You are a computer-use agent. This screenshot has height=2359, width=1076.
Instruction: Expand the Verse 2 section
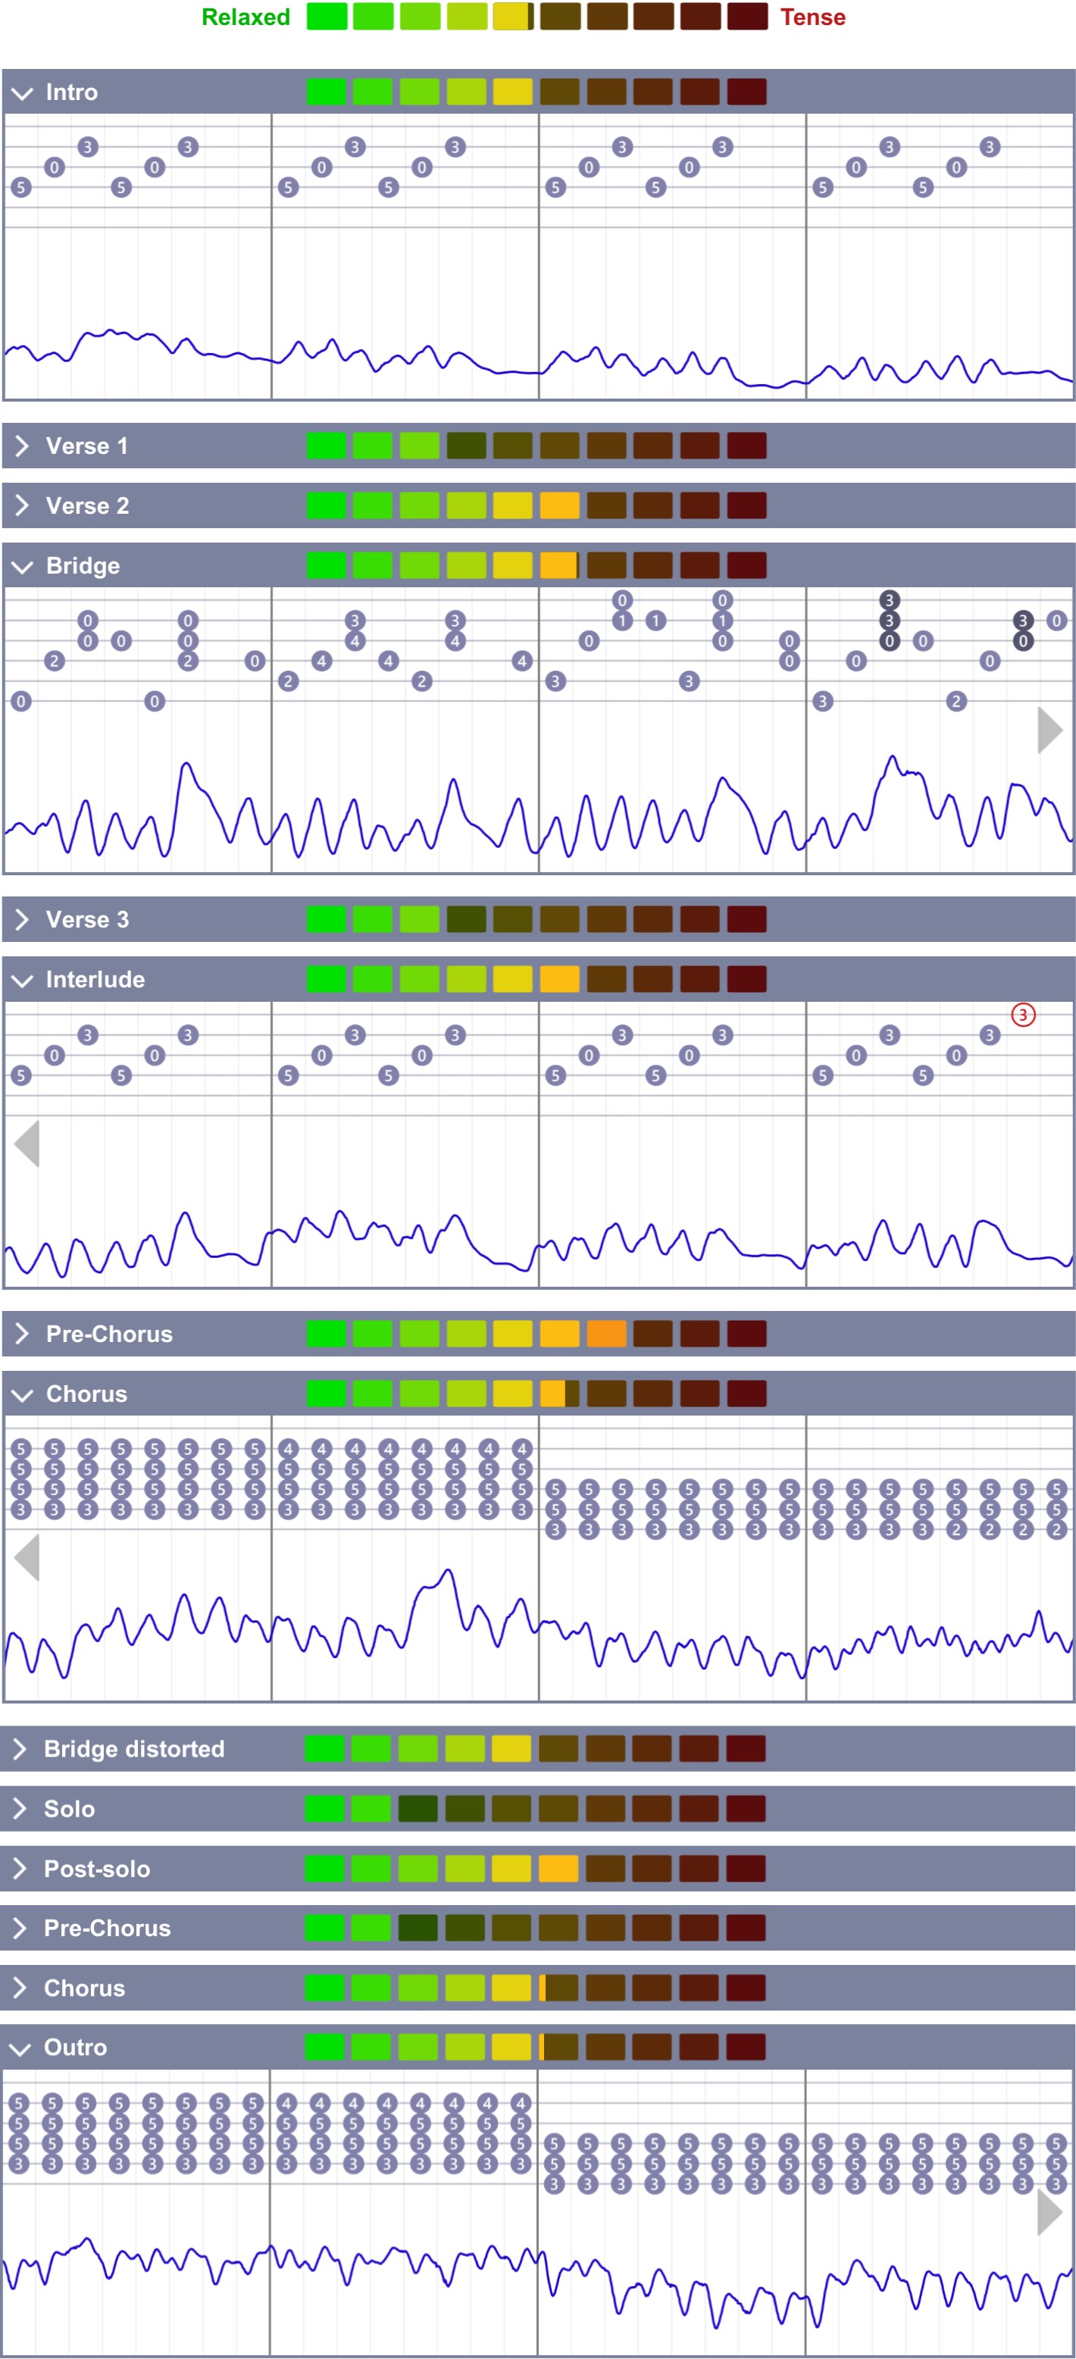(22, 505)
